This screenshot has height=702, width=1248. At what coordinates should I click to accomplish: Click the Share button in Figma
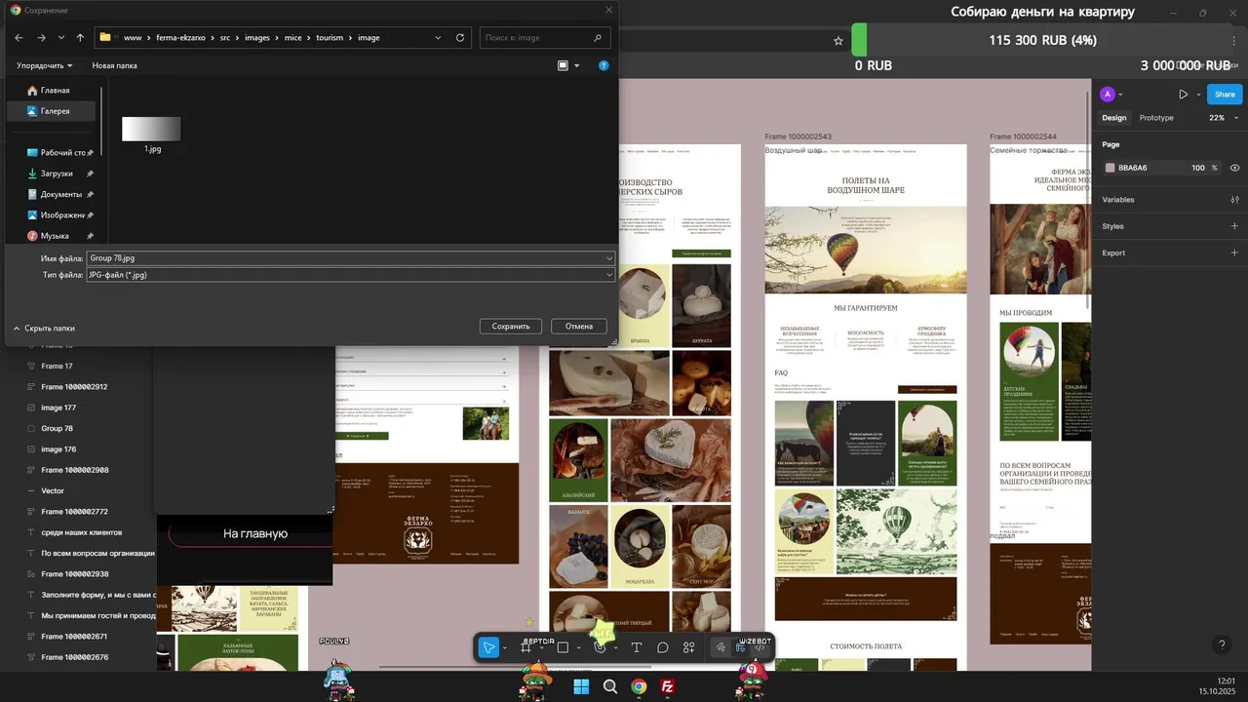(1225, 95)
